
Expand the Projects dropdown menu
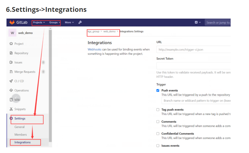[x=39, y=22]
